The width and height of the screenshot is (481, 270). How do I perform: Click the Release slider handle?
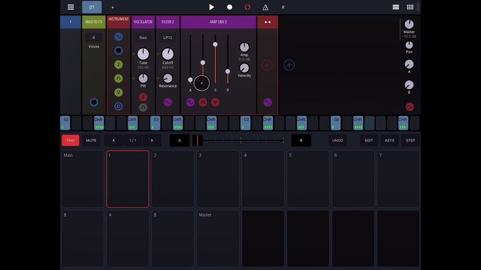pyautogui.click(x=227, y=71)
